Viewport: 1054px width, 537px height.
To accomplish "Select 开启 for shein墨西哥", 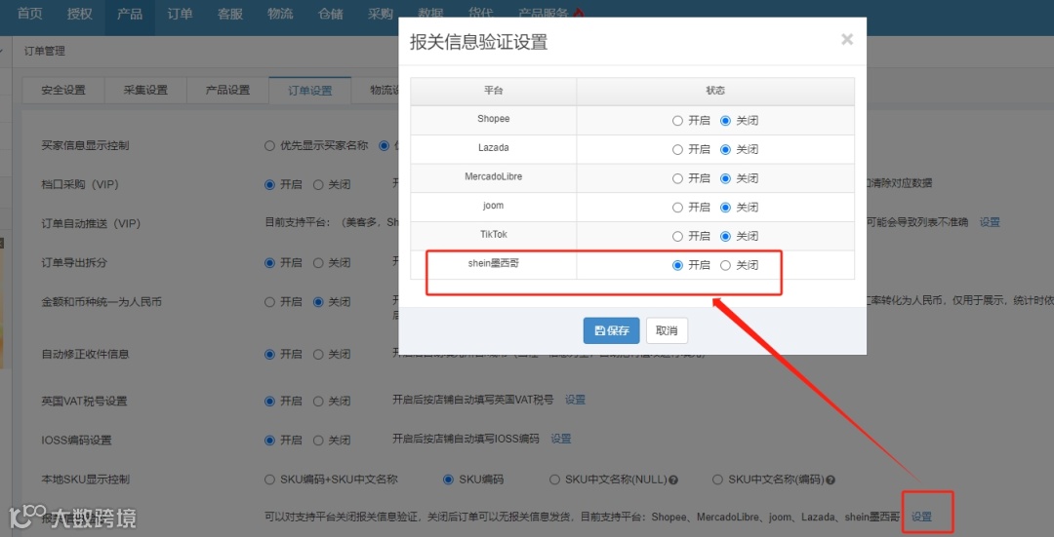I will click(677, 265).
